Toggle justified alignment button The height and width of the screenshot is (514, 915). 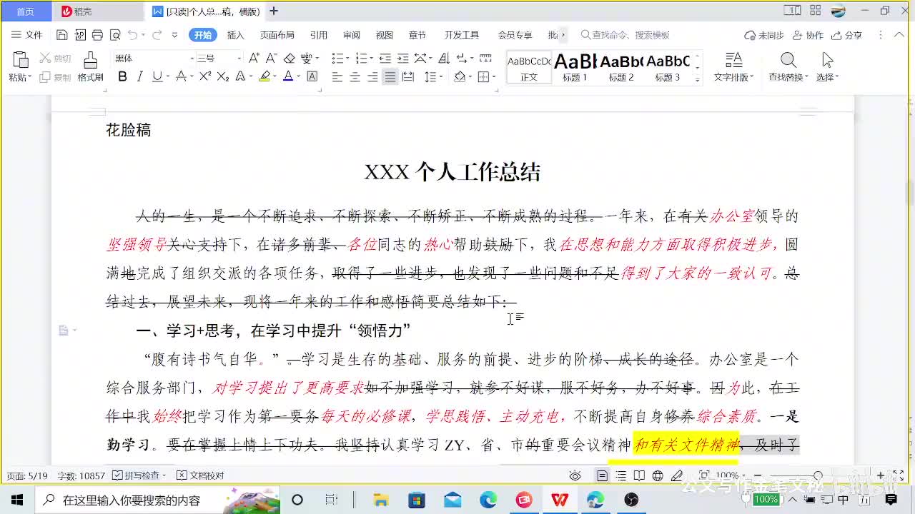(x=390, y=76)
